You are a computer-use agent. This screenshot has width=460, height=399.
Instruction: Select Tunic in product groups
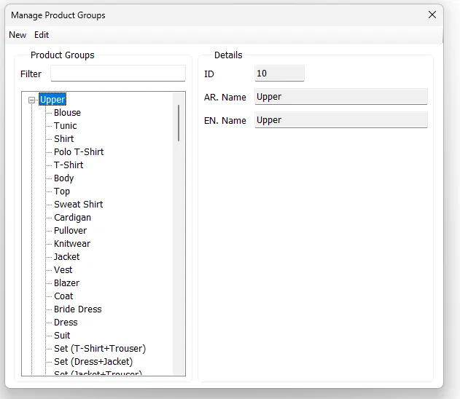pyautogui.click(x=65, y=126)
